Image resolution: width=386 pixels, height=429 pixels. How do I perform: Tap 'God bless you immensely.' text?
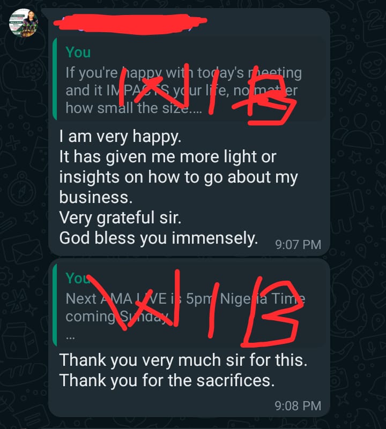coord(159,238)
